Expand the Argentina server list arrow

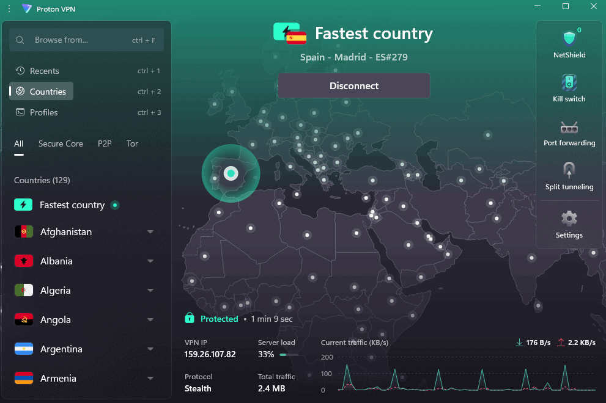point(150,349)
